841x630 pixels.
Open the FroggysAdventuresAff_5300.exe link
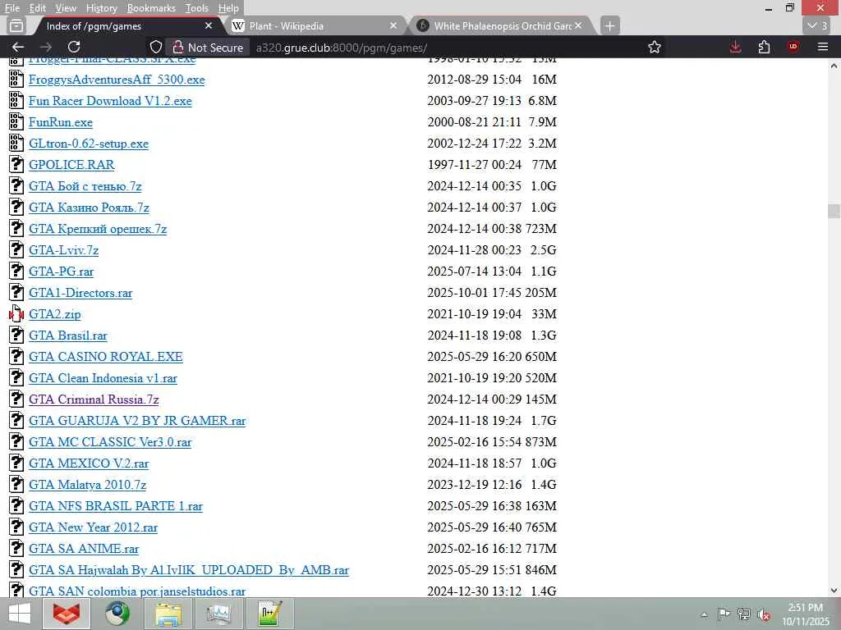(117, 80)
